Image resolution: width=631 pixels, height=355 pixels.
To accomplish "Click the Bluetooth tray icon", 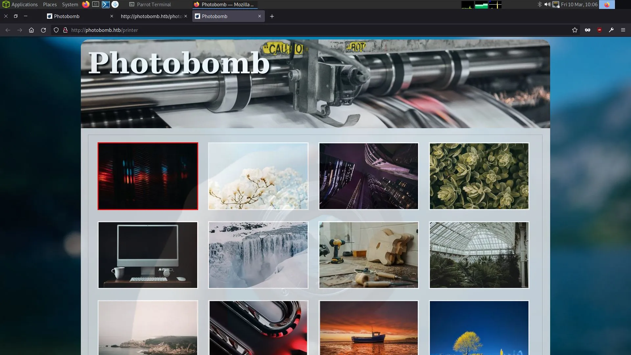I will pyautogui.click(x=539, y=4).
